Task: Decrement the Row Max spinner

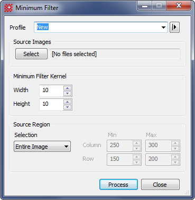Action: pyautogui.click(x=175, y=162)
